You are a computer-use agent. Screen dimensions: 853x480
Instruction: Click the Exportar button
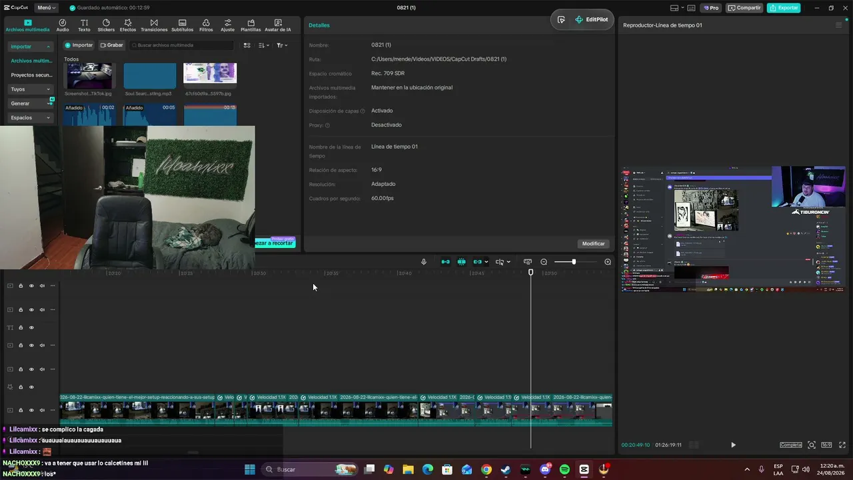(x=784, y=8)
